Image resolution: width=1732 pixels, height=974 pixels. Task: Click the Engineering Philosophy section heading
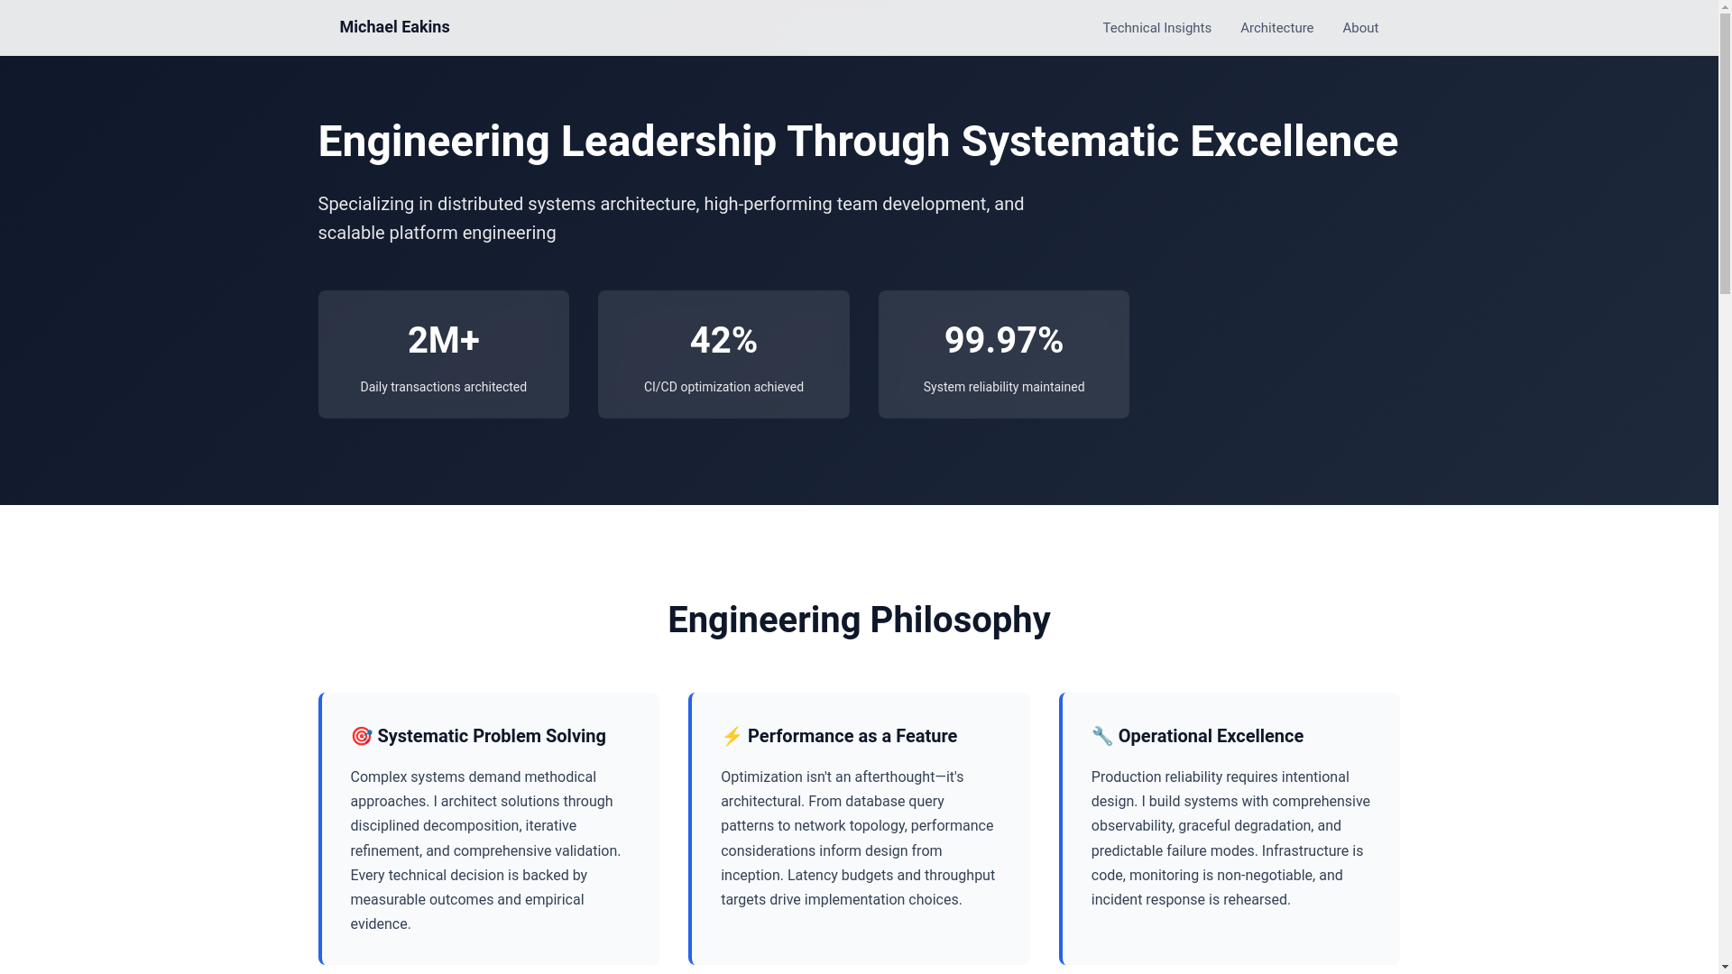pos(859,620)
